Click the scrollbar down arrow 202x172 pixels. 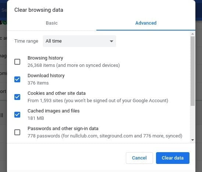192,140
